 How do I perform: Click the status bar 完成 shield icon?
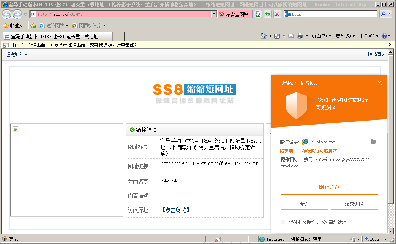5,239
